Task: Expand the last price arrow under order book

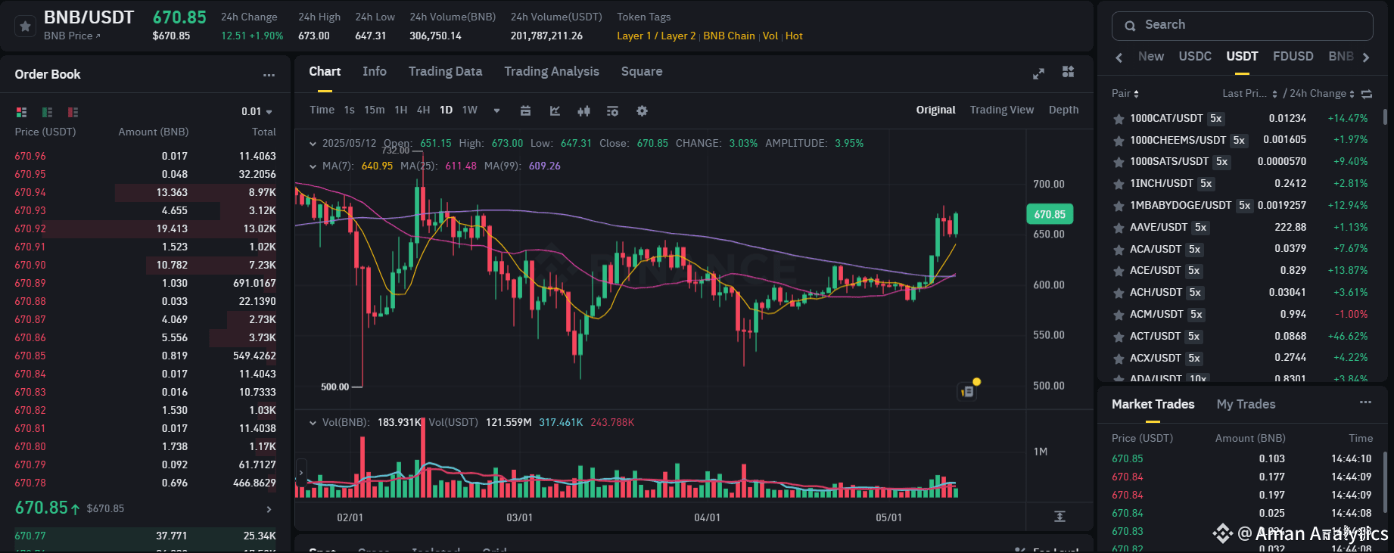Action: [269, 509]
